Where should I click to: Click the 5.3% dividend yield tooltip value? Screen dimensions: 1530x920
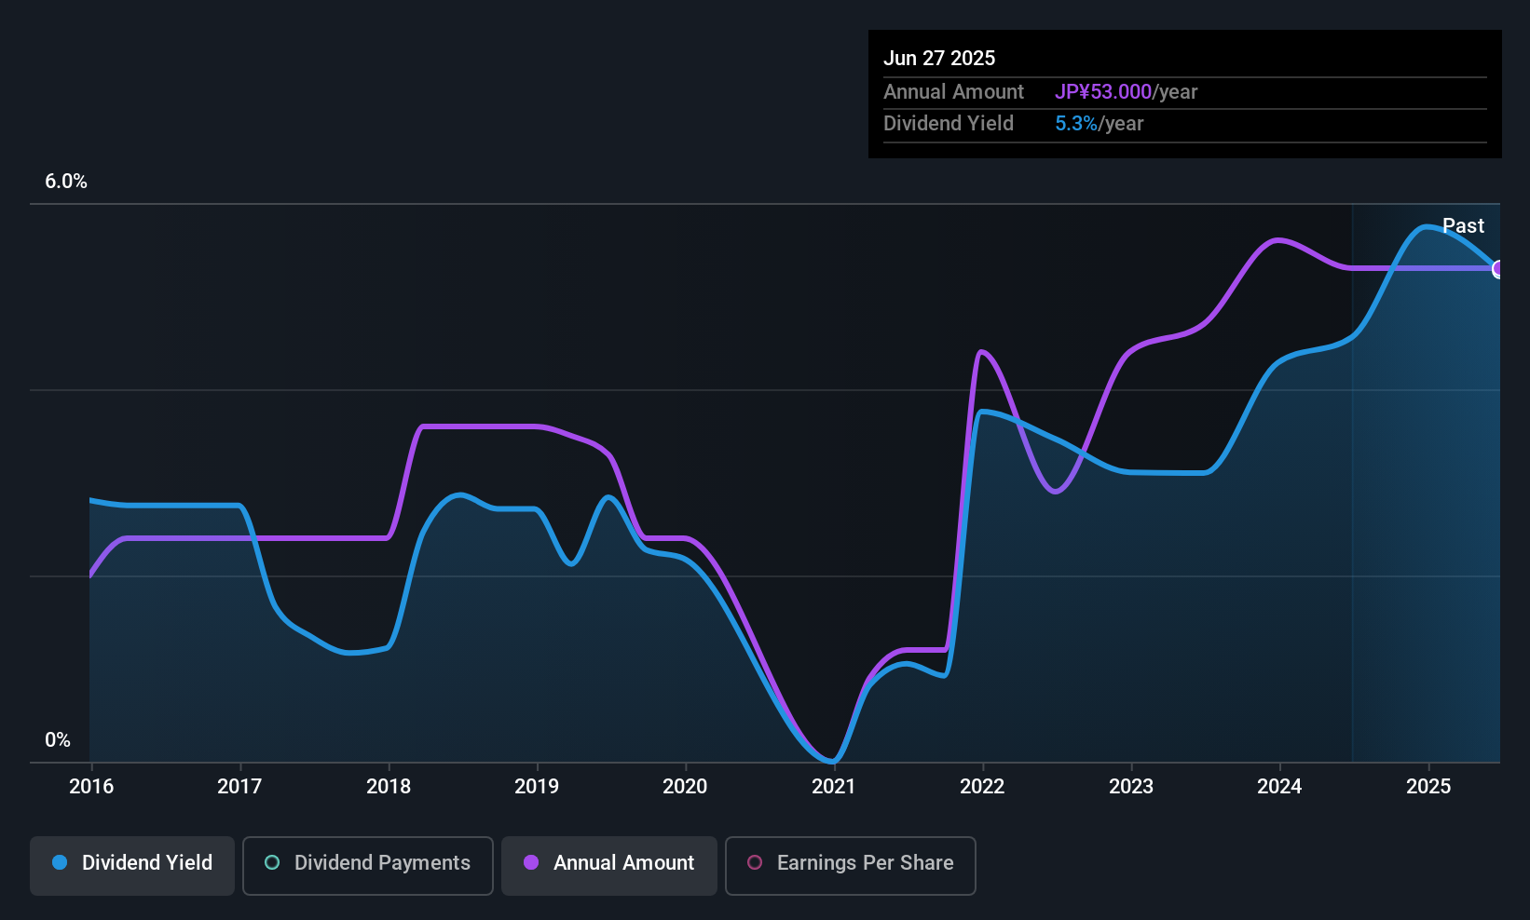(1076, 124)
